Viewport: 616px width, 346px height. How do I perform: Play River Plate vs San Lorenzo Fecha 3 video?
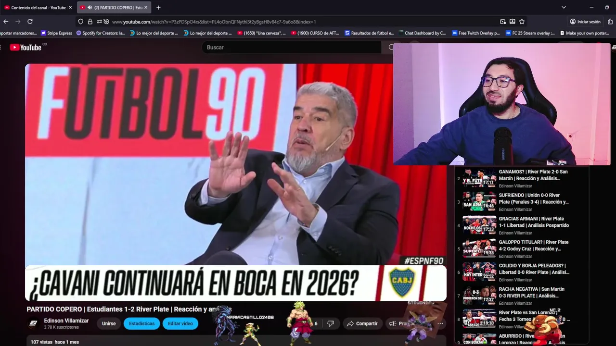tap(479, 319)
